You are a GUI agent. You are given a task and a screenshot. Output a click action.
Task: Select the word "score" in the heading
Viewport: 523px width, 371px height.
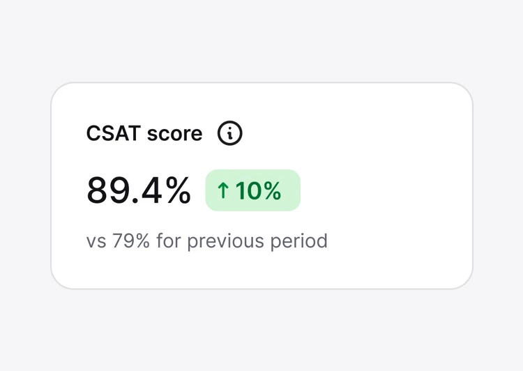click(x=175, y=135)
